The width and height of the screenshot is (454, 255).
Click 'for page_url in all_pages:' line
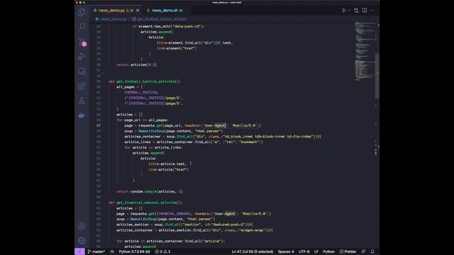click(x=143, y=120)
